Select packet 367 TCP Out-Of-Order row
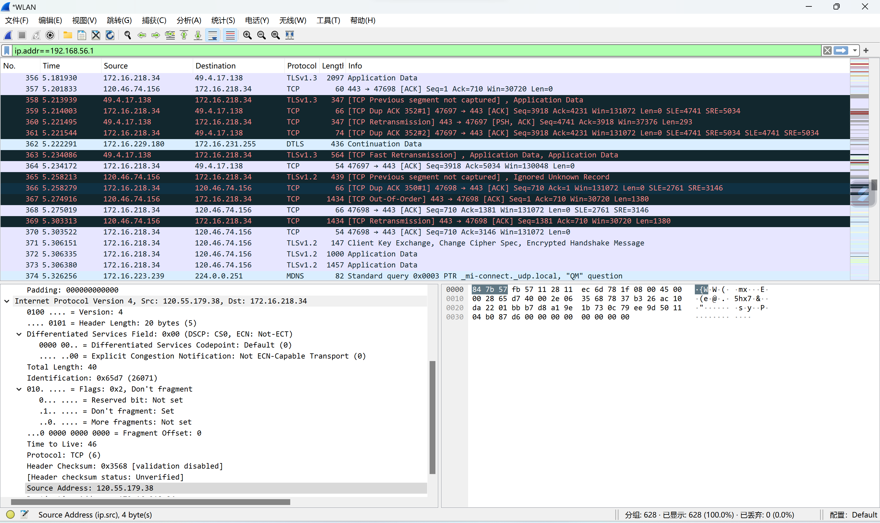 coord(425,199)
